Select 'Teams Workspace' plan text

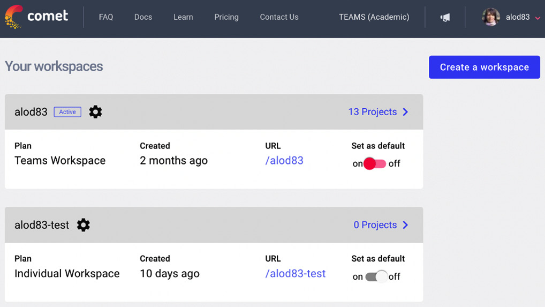60,160
